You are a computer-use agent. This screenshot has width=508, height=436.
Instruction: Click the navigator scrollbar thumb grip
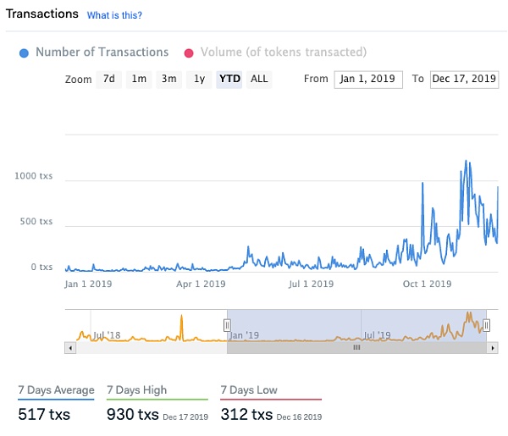[356, 347]
